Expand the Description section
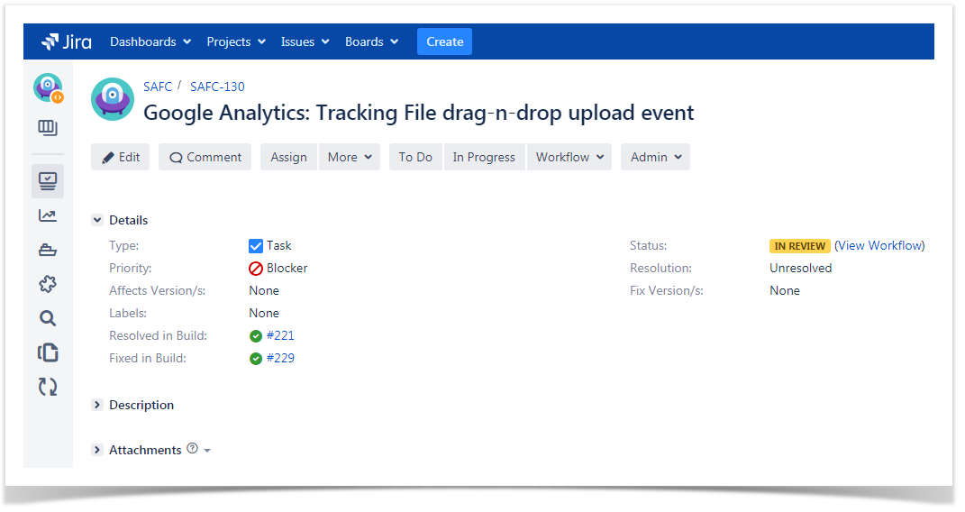965x512 pixels. [97, 405]
